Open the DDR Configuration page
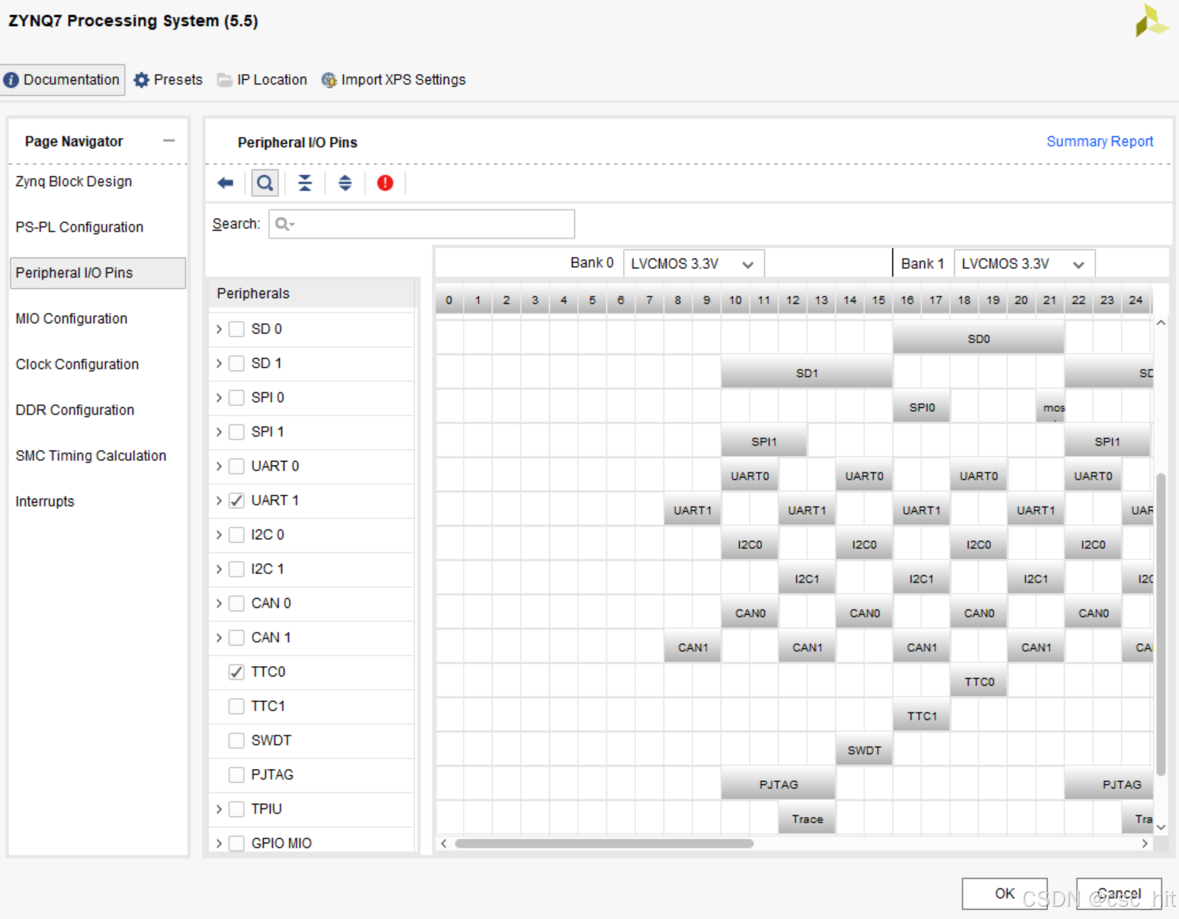 [x=75, y=410]
